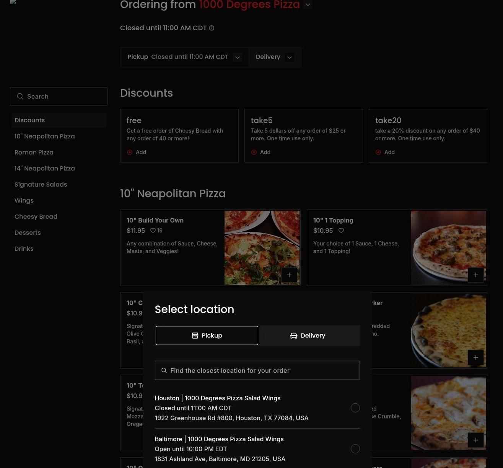Select the Baltimore location radio button
Viewport: 503px width, 468px height.
point(355,449)
